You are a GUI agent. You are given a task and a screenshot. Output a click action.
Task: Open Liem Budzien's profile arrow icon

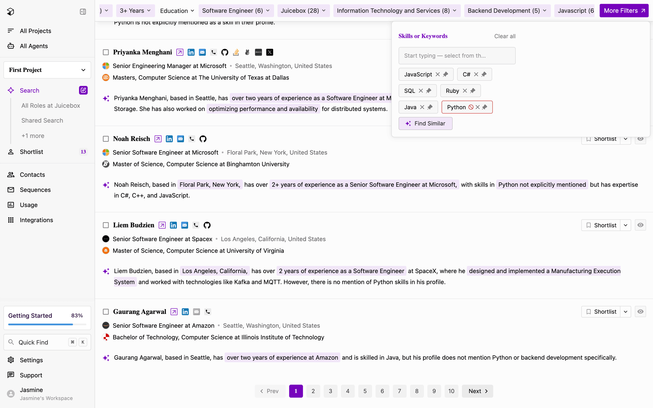coord(162,225)
